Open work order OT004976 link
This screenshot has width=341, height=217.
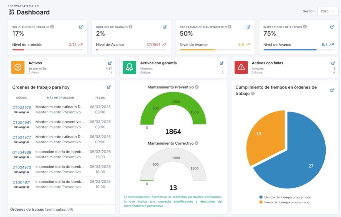(x=22, y=108)
